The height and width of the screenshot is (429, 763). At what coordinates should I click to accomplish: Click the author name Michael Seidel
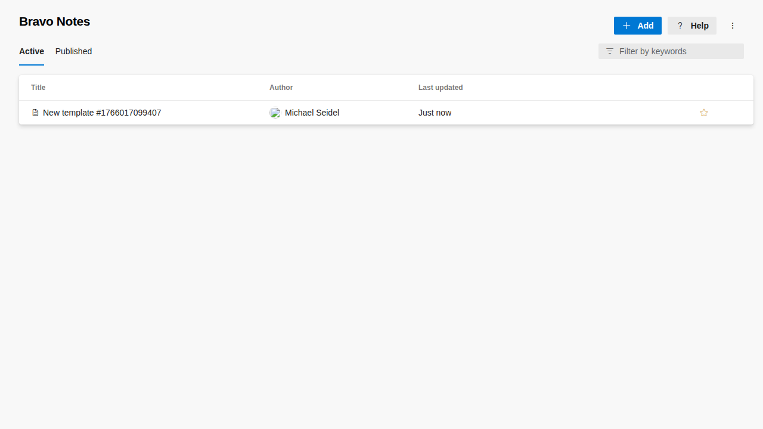[312, 113]
